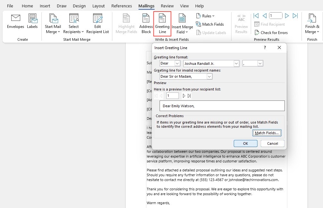
Task: Run Check for Errors
Action: (271, 32)
